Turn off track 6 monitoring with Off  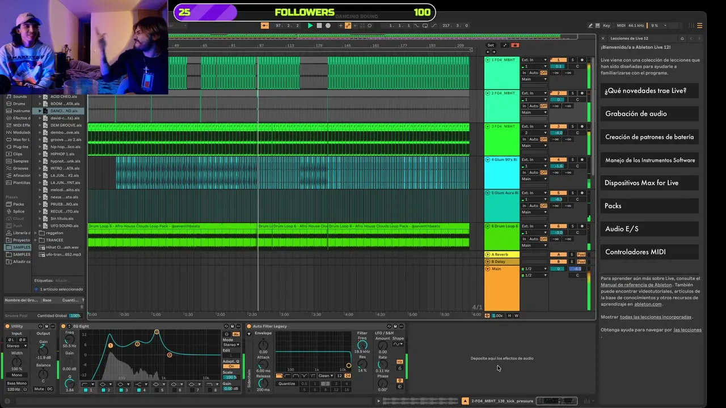pos(544,239)
